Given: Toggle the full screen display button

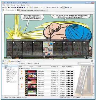Looking at the screenshot, I should tap(66, 7).
